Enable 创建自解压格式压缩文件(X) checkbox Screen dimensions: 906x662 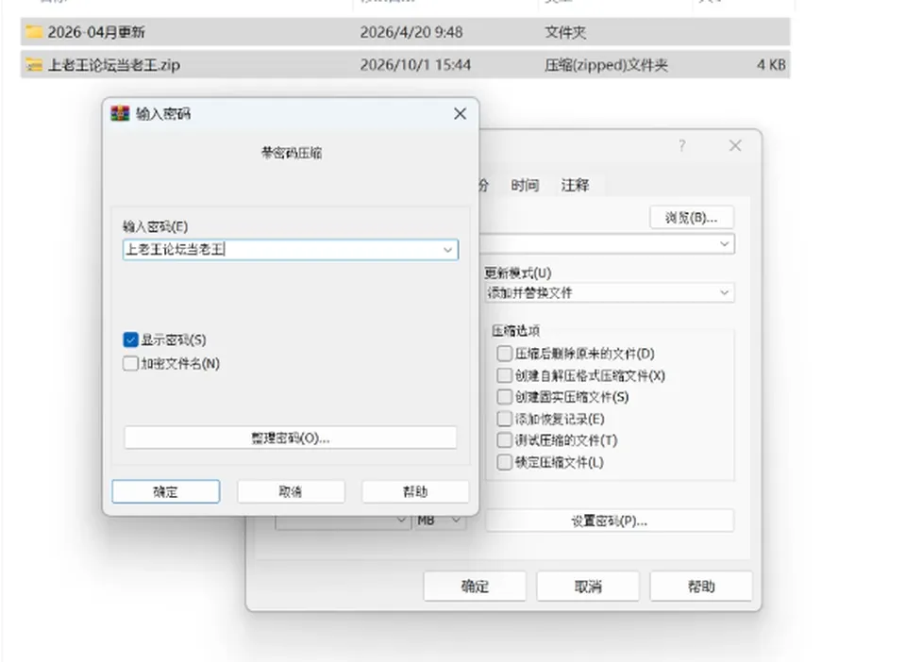pyautogui.click(x=504, y=375)
